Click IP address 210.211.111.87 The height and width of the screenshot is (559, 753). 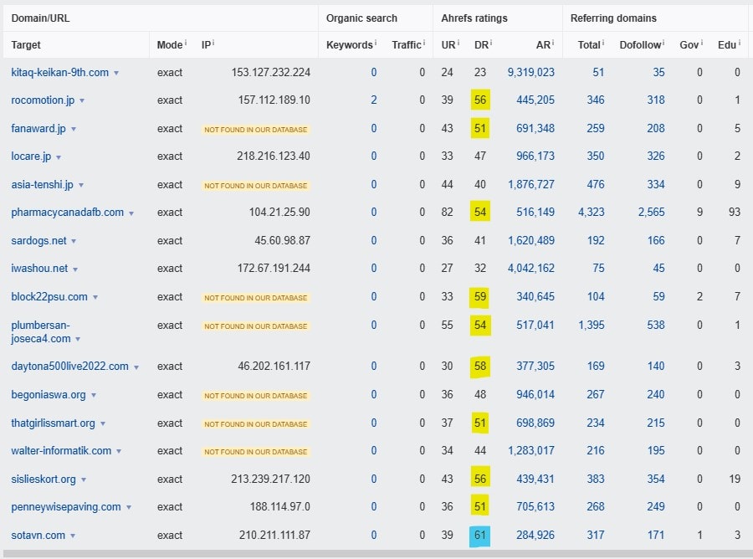pos(274,535)
